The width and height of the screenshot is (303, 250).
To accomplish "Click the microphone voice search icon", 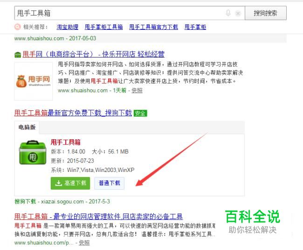I will 228,13.
